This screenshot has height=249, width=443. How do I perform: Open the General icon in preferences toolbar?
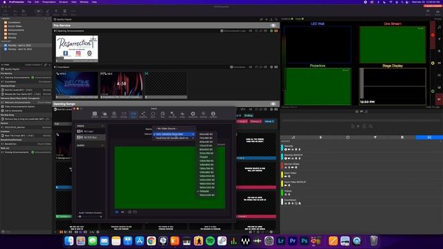(x=95, y=114)
